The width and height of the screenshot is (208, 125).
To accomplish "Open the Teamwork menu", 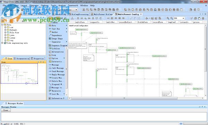I will click(73, 6).
